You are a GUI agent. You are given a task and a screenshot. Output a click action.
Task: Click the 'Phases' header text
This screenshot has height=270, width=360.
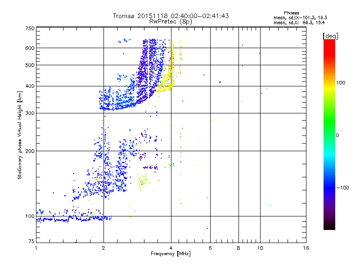(291, 13)
